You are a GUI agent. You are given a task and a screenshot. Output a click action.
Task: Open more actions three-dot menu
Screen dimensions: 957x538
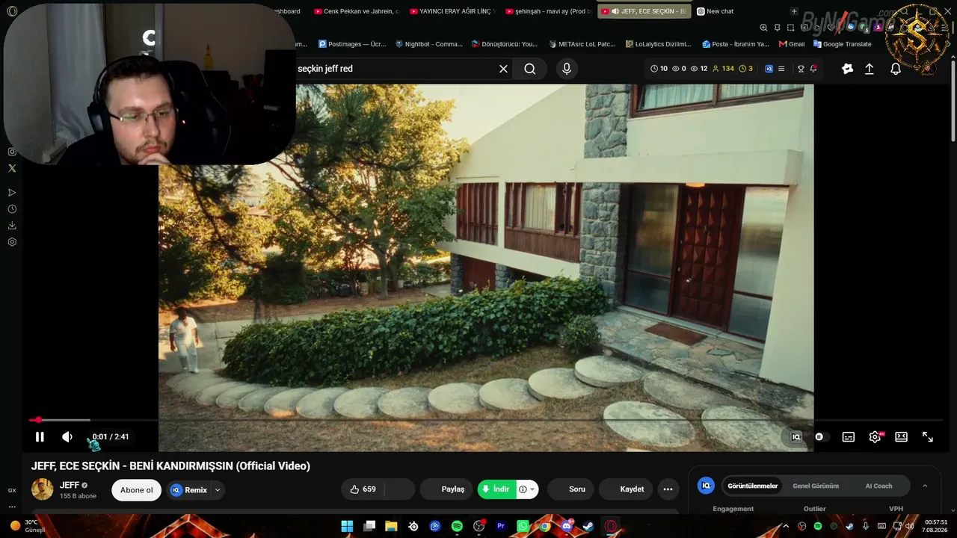pos(668,489)
